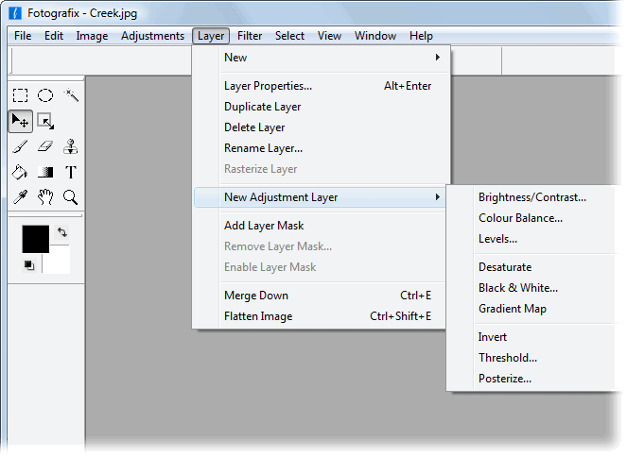Open the Filter menu

click(250, 36)
